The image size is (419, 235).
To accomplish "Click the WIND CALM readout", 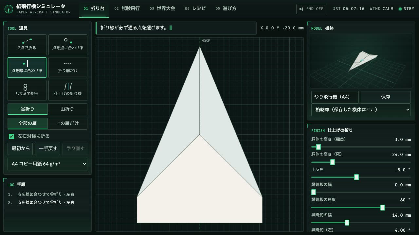I will (x=381, y=9).
